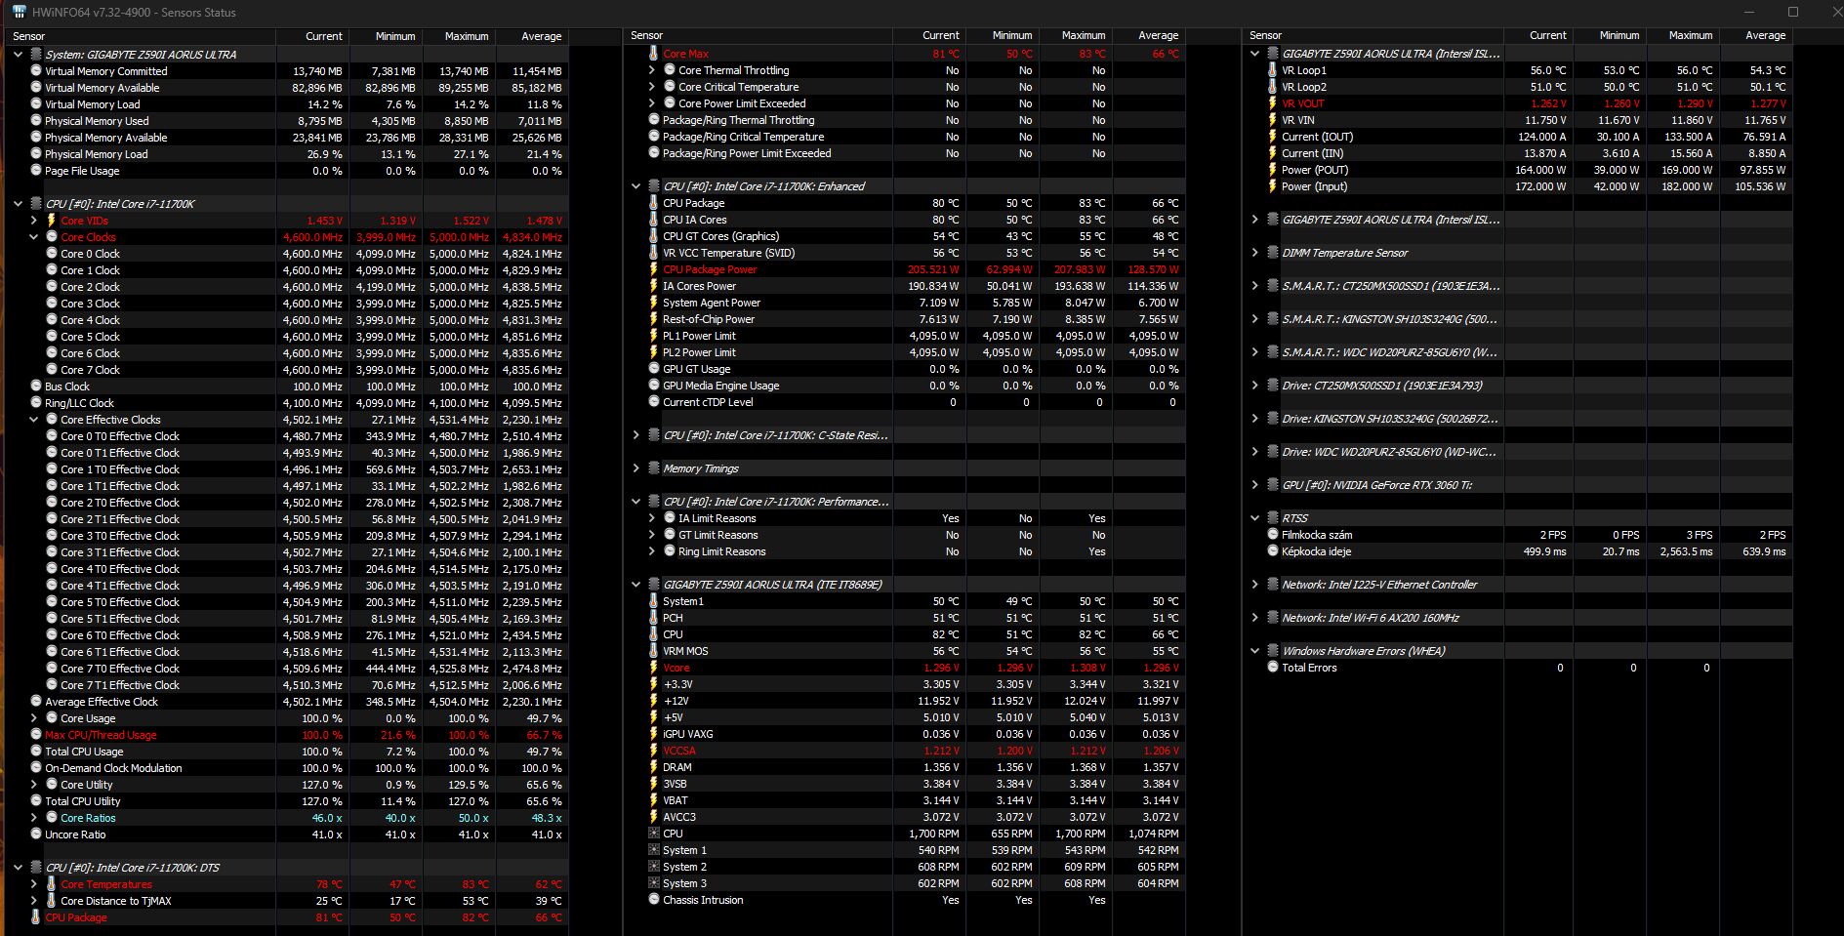Image resolution: width=1844 pixels, height=936 pixels.
Task: Click the thermometer icon beside CPU Package in Enhanced section
Action: (653, 203)
